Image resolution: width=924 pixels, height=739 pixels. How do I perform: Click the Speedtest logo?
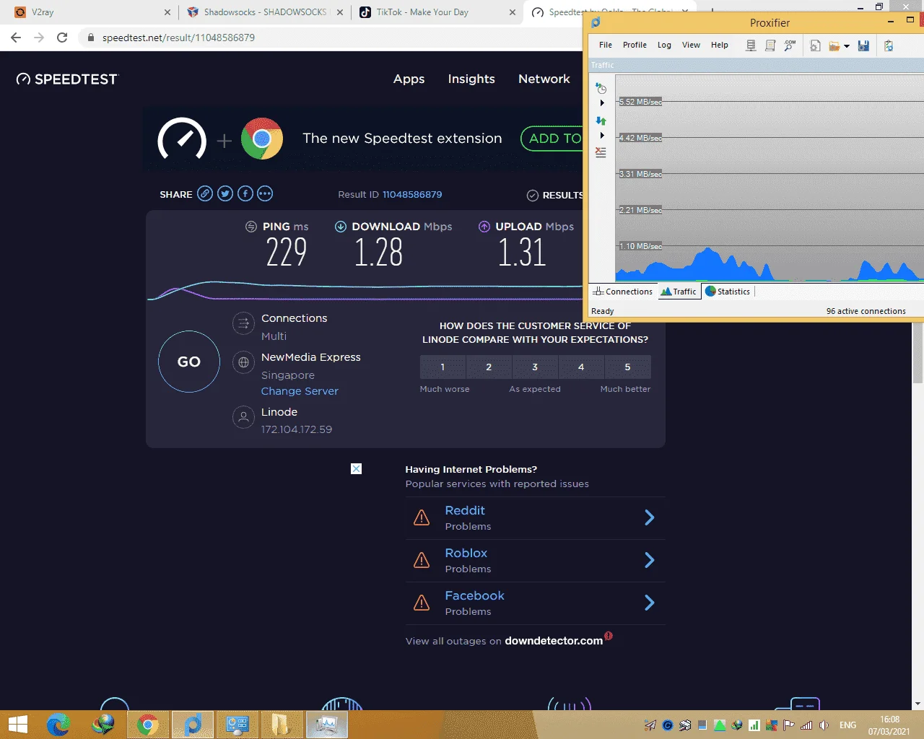pos(66,79)
